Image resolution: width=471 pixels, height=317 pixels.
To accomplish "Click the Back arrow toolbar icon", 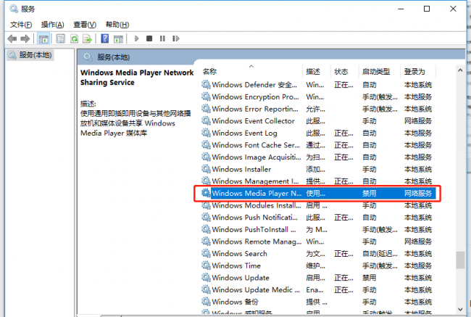I will coord(12,38).
